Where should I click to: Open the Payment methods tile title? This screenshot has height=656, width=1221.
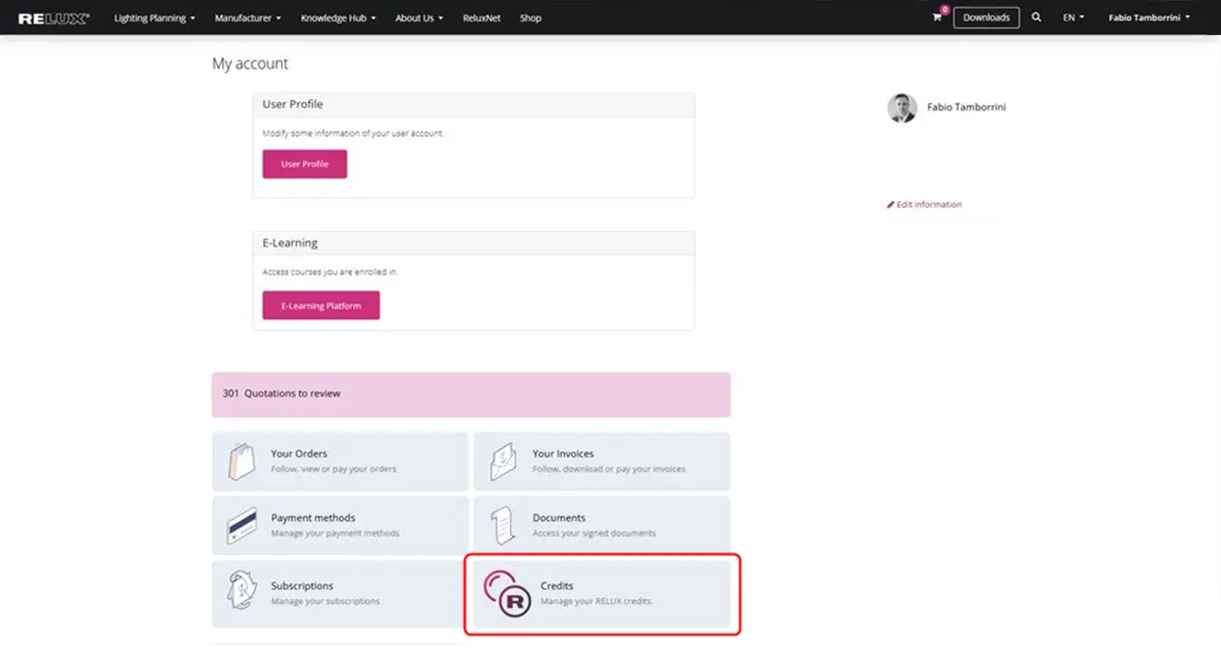313,518
